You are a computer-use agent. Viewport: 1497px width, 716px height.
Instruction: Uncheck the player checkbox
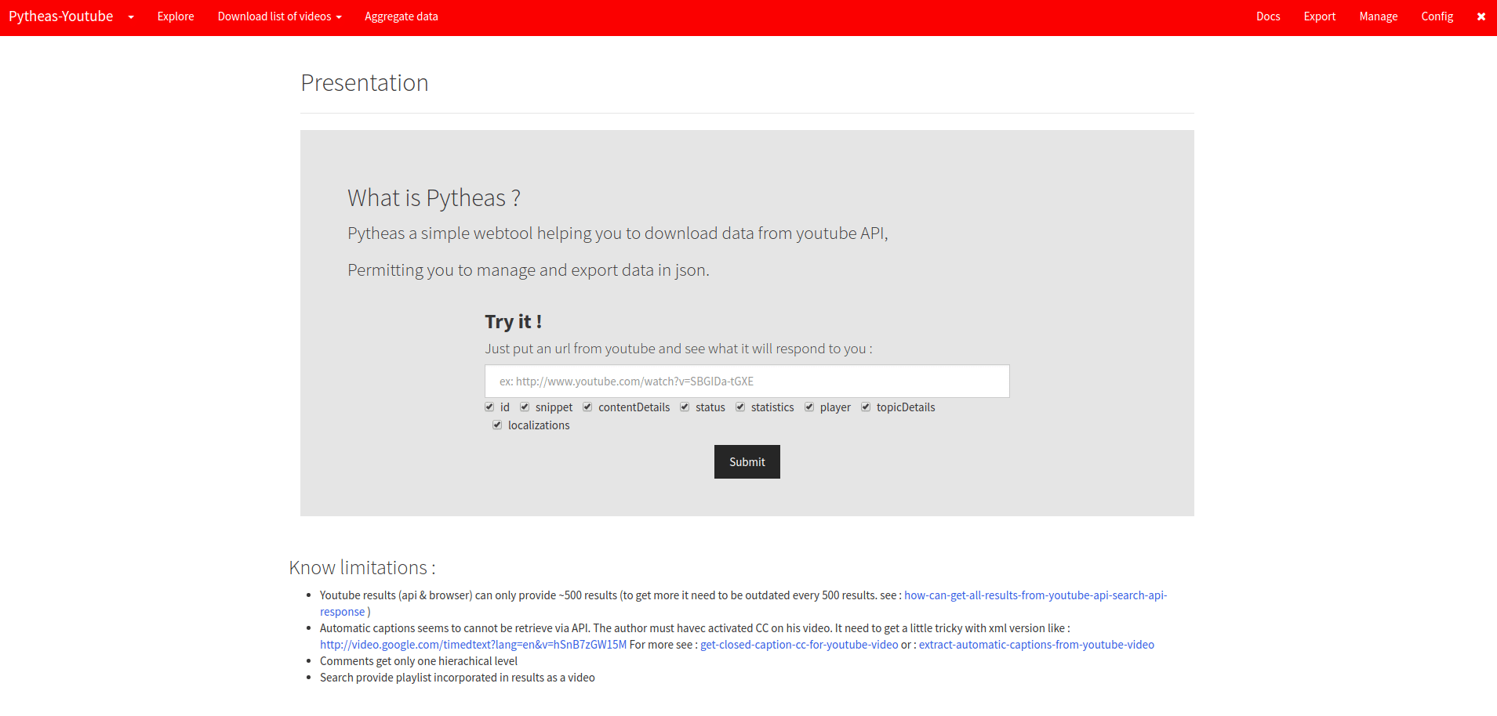[x=809, y=407]
